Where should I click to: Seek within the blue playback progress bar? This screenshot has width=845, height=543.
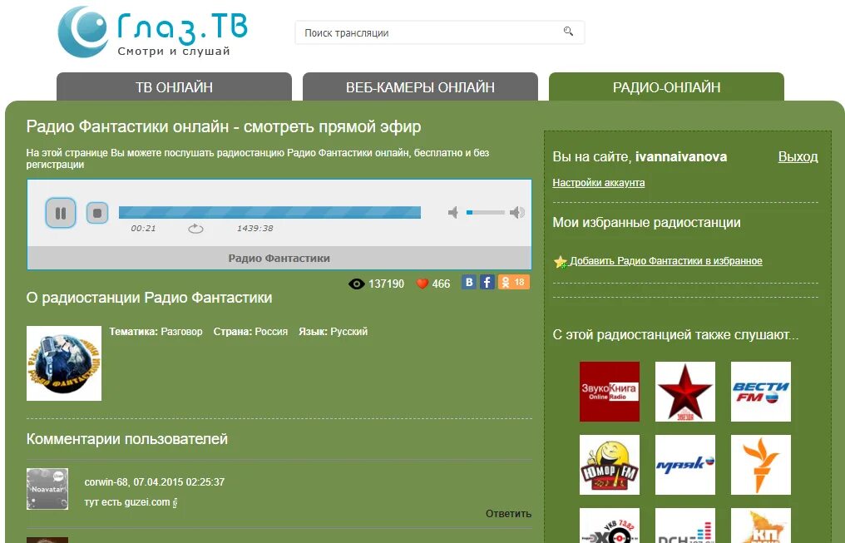(269, 212)
